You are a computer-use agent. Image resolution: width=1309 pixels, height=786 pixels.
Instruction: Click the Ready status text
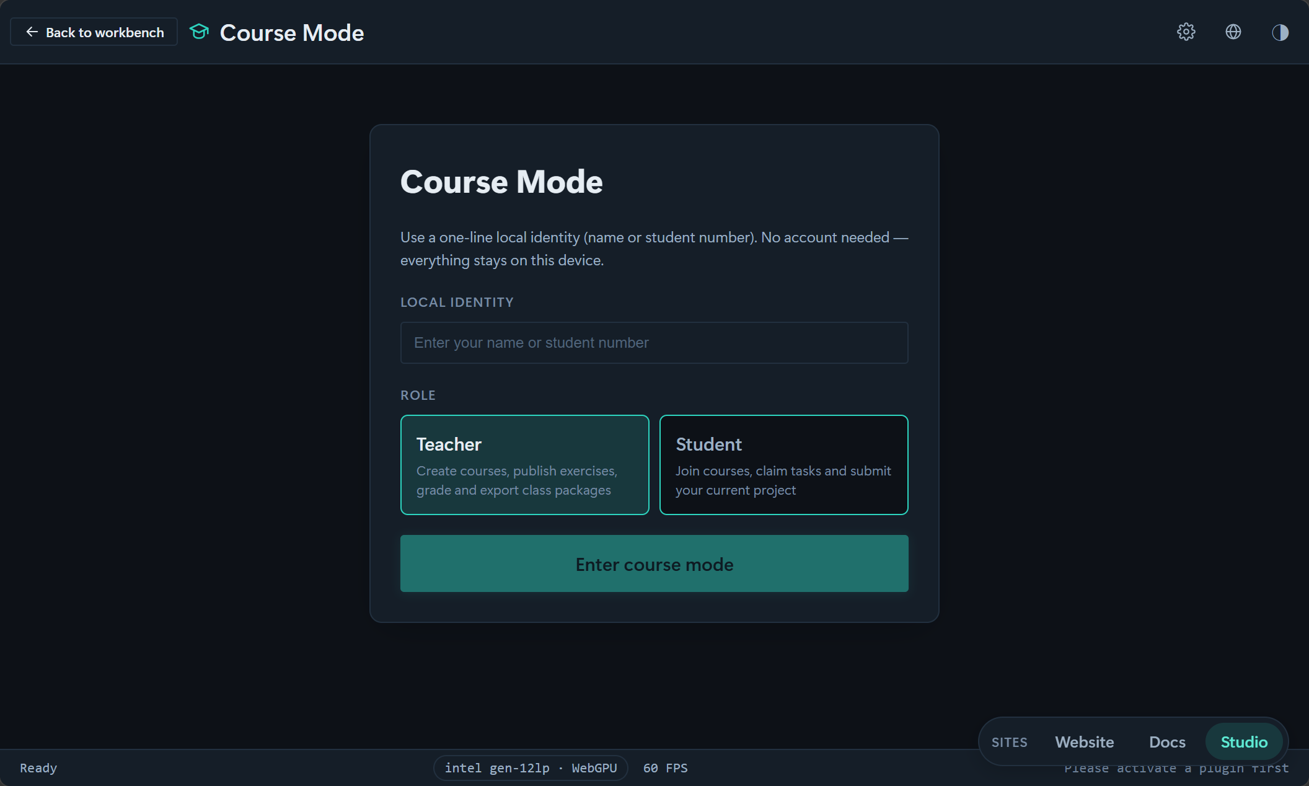(38, 768)
